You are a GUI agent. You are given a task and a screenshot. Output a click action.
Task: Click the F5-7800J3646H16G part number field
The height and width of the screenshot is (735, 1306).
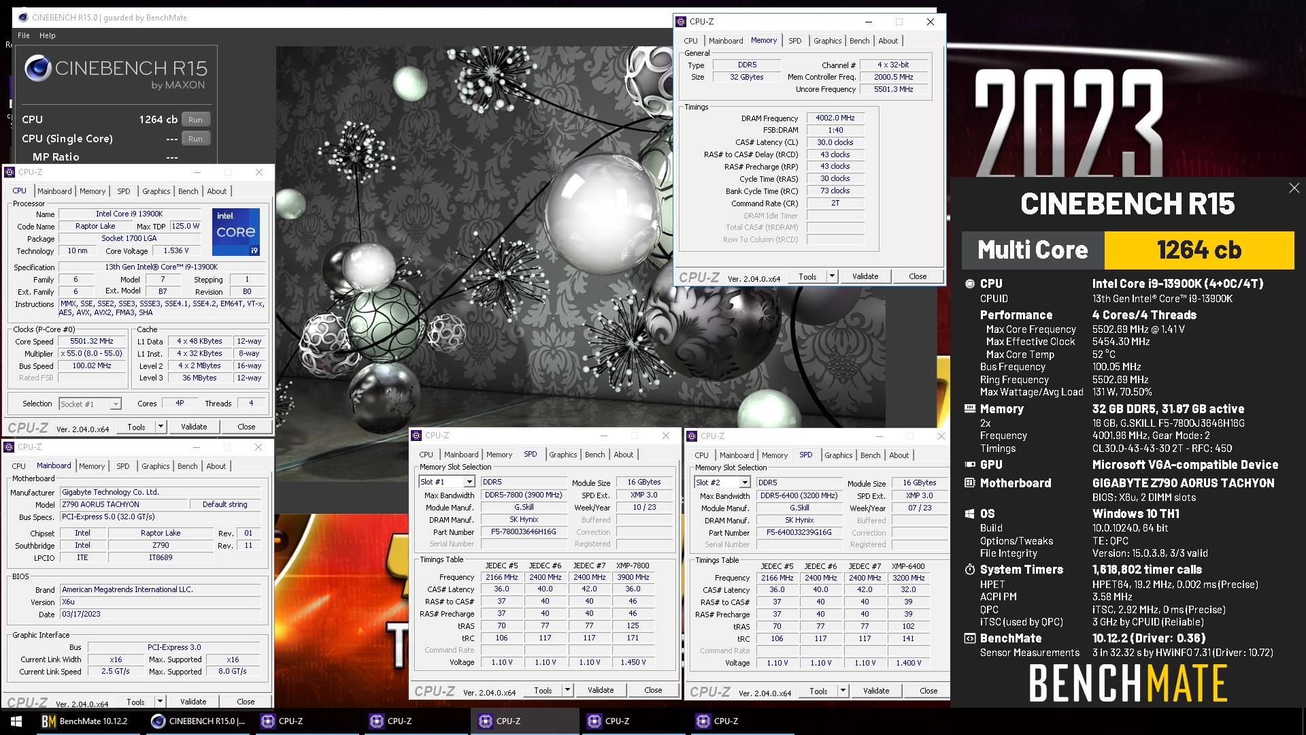pos(524,532)
